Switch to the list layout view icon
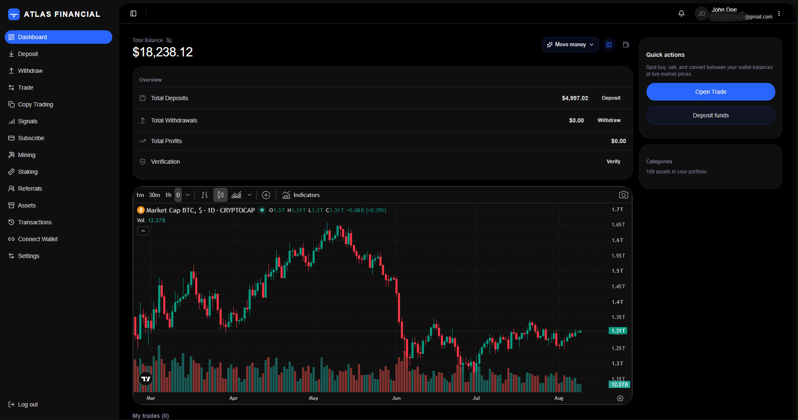The height and width of the screenshot is (420, 798). 609,45
